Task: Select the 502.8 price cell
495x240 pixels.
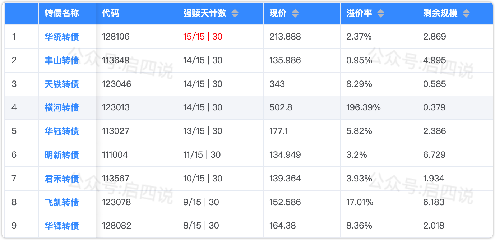Action: [281, 107]
